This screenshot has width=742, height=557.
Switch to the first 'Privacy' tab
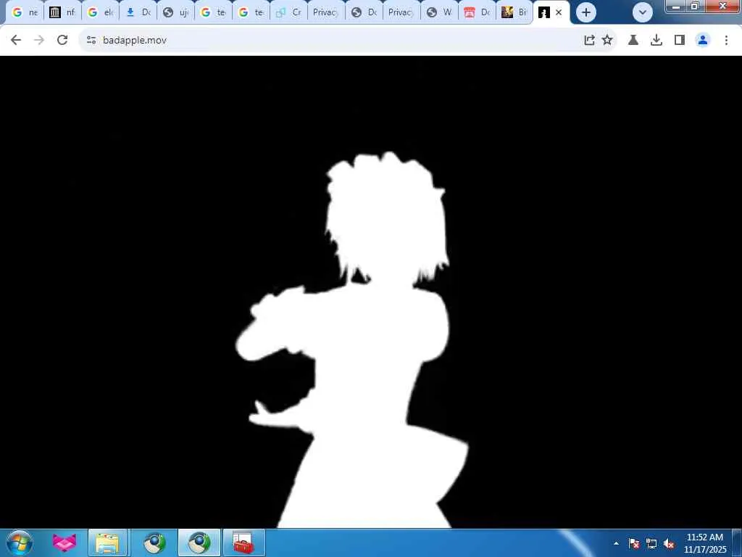pos(327,13)
